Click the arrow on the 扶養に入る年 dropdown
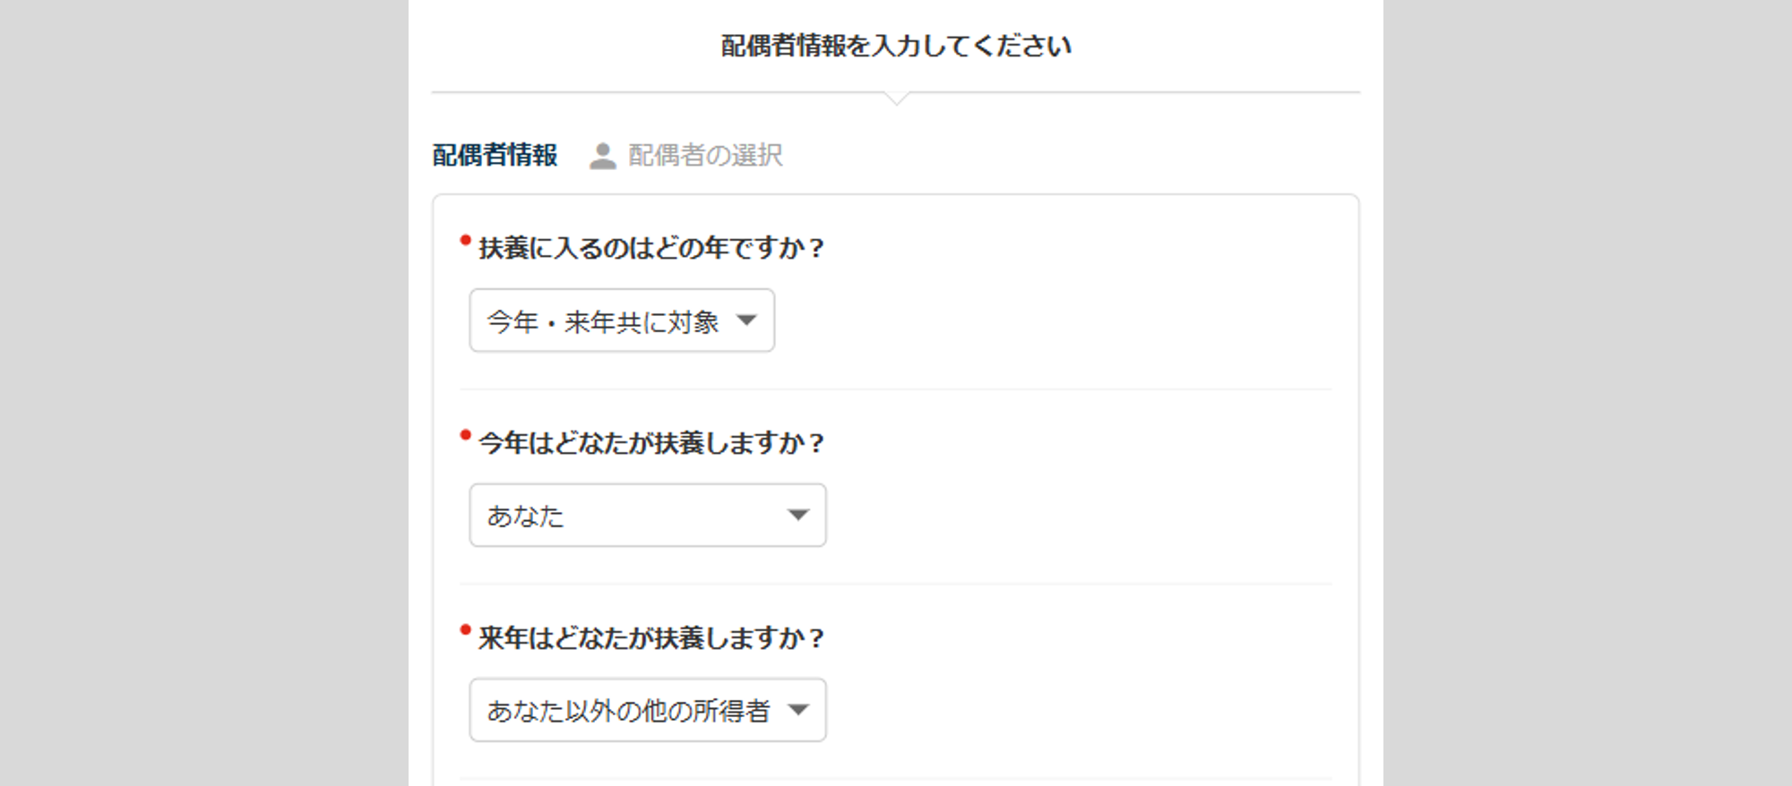The image size is (1792, 786). [x=746, y=320]
